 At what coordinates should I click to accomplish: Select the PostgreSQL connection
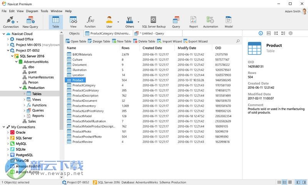(x=24, y=155)
